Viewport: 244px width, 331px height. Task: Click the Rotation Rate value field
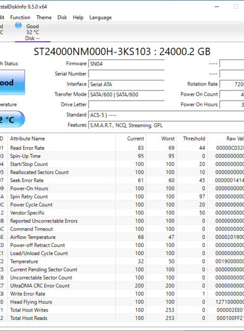point(232,84)
